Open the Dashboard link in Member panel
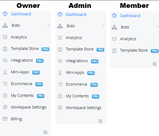159x136 pixels. (x=130, y=16)
